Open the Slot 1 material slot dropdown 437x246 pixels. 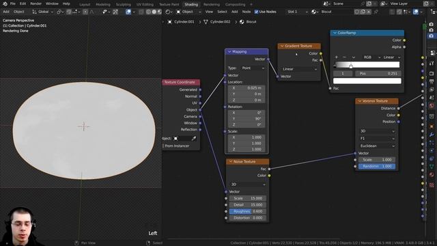pyautogui.click(x=298, y=12)
